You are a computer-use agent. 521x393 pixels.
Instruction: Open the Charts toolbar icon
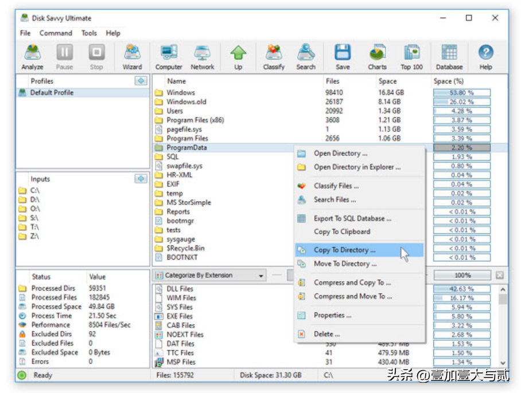pos(377,57)
